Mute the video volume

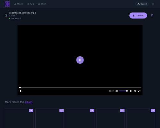(x=116, y=91)
